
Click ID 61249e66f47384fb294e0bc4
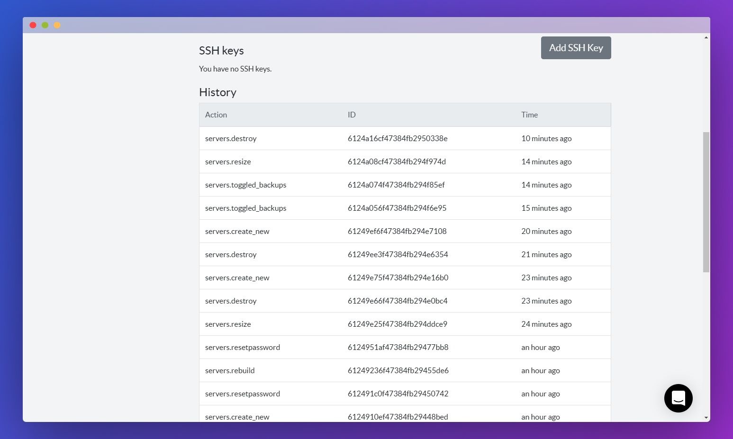(x=398, y=301)
